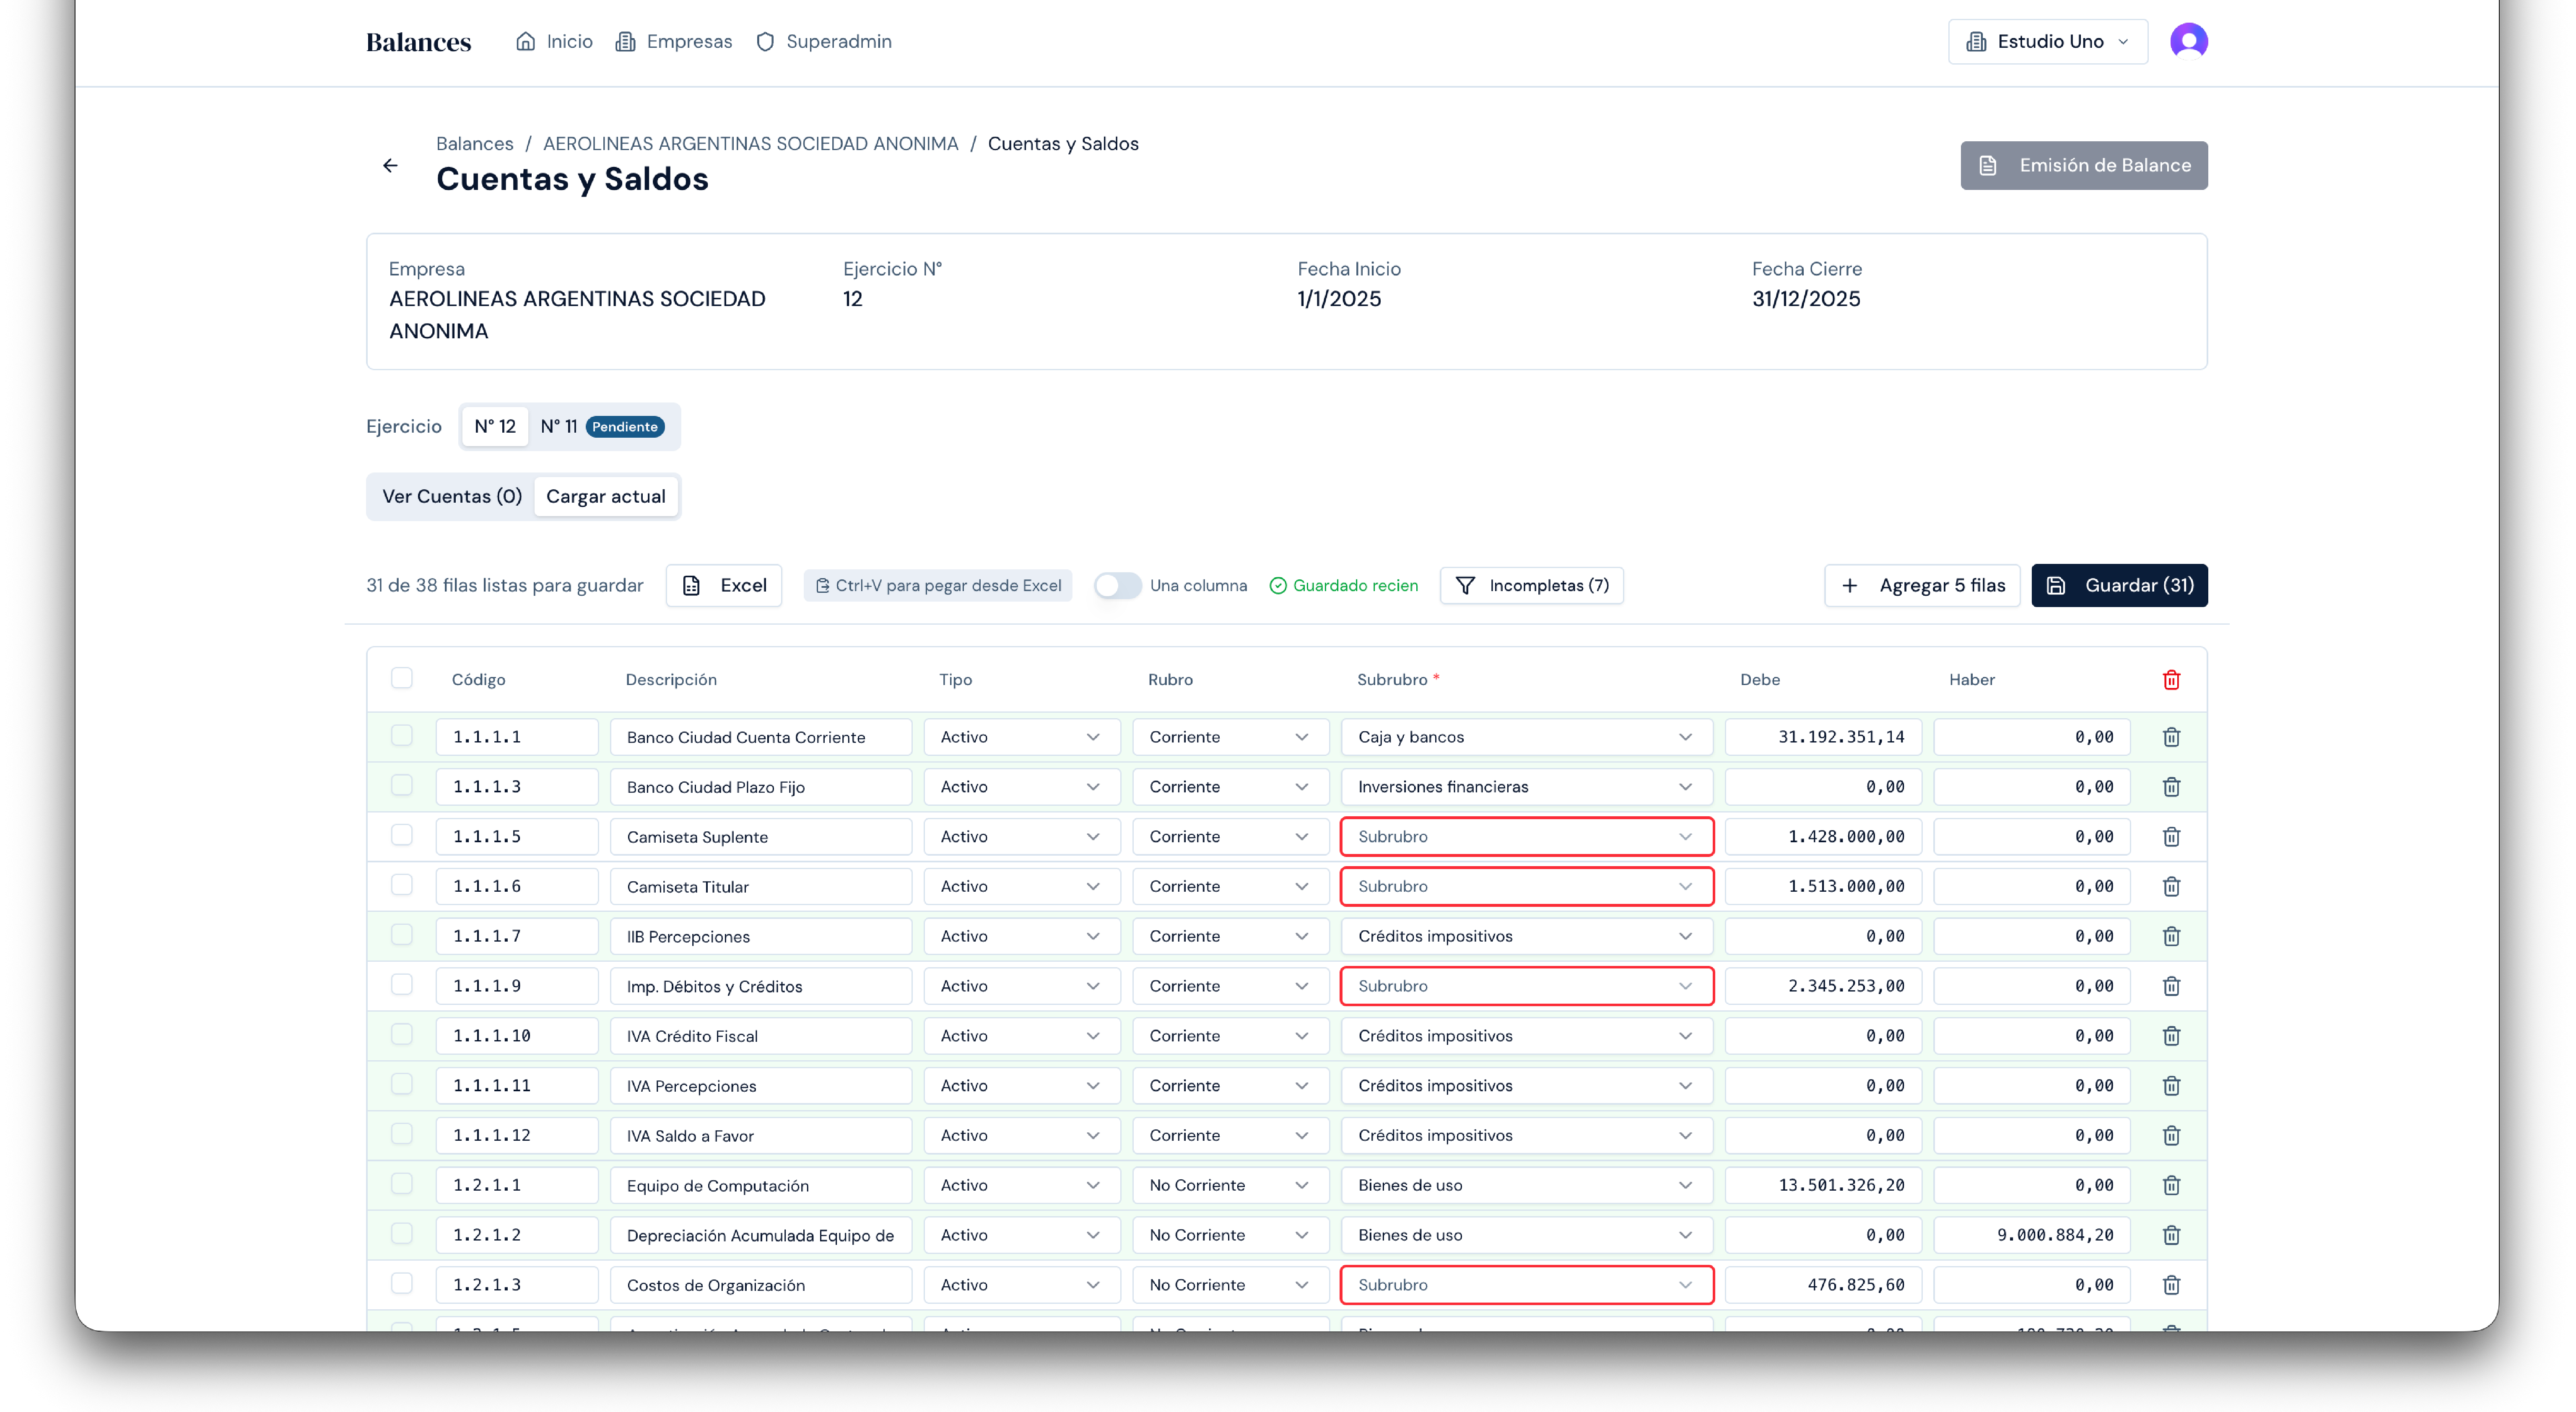Click the back arrow icon
Image resolution: width=2576 pixels, height=1412 pixels.
pos(390,165)
